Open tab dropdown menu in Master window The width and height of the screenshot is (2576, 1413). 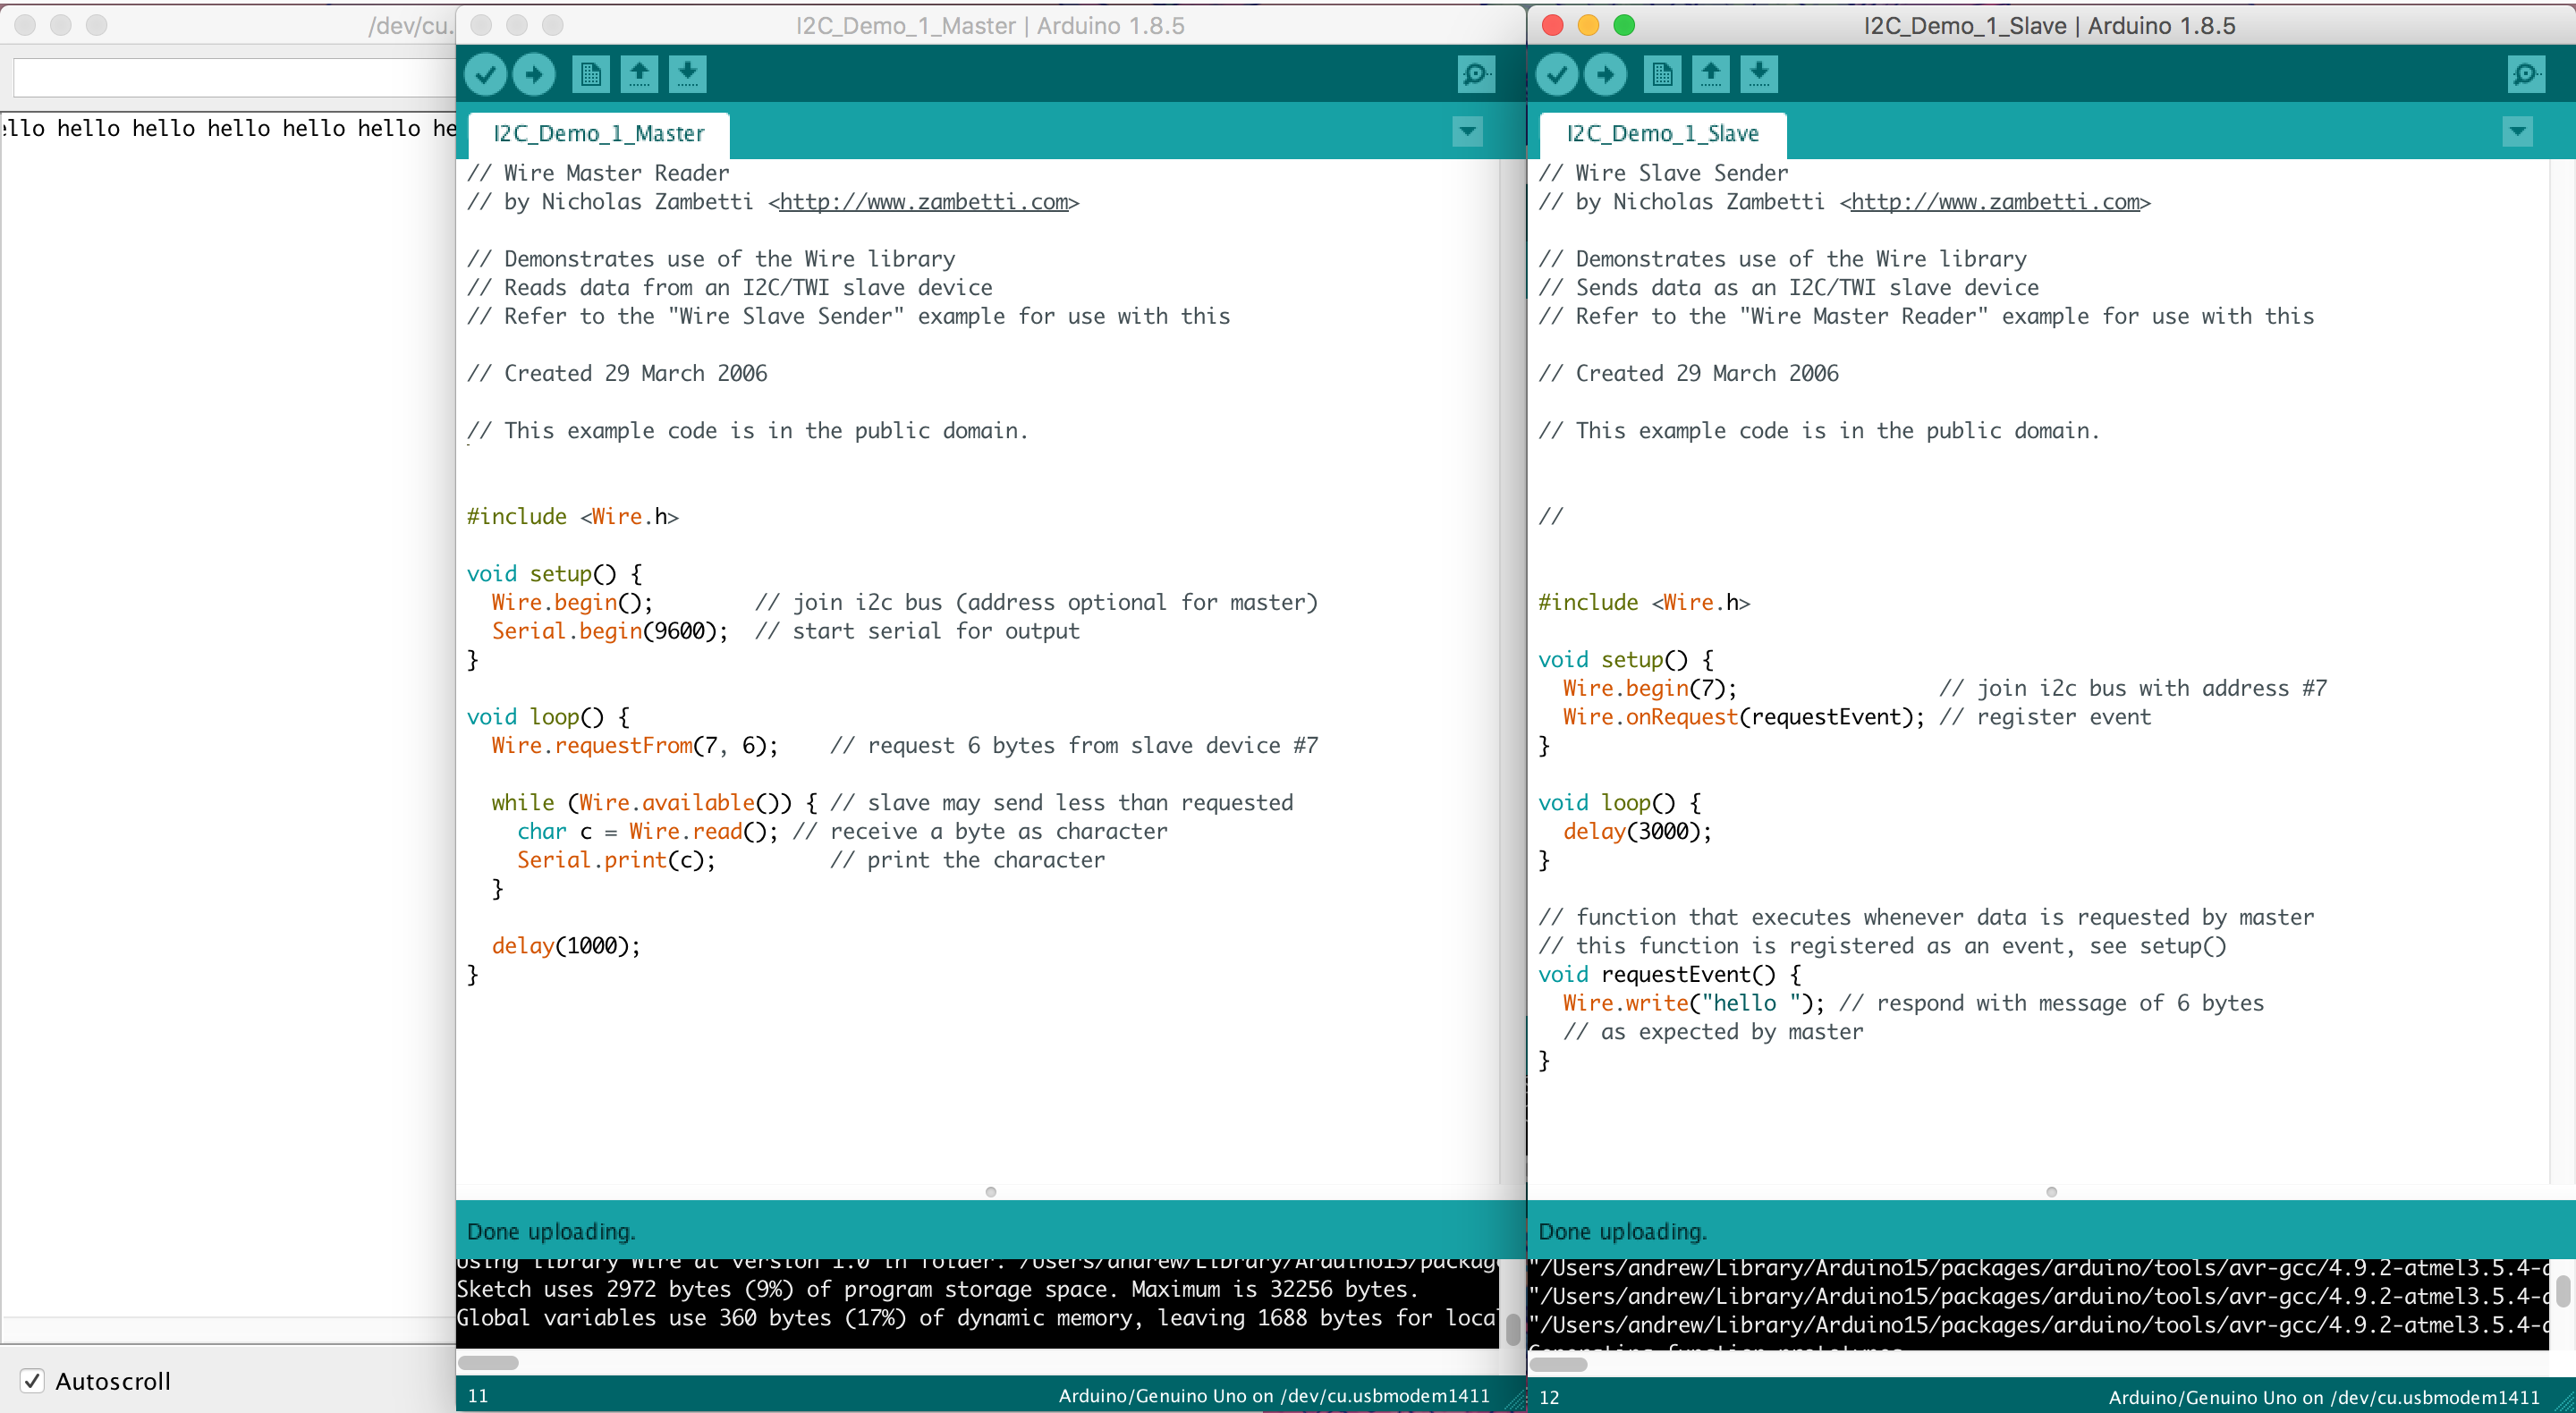[1467, 131]
